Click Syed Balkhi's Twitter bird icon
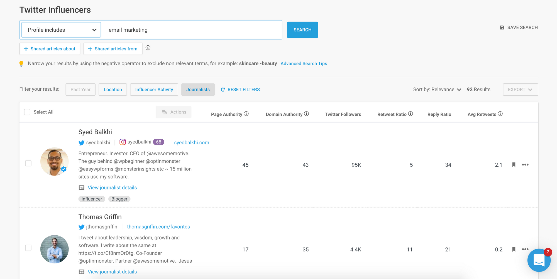This screenshot has height=279, width=557. coord(81,143)
